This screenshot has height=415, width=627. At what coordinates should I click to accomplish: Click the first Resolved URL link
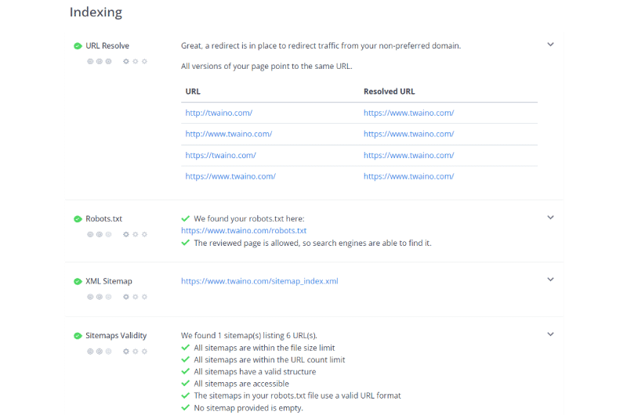click(x=408, y=113)
